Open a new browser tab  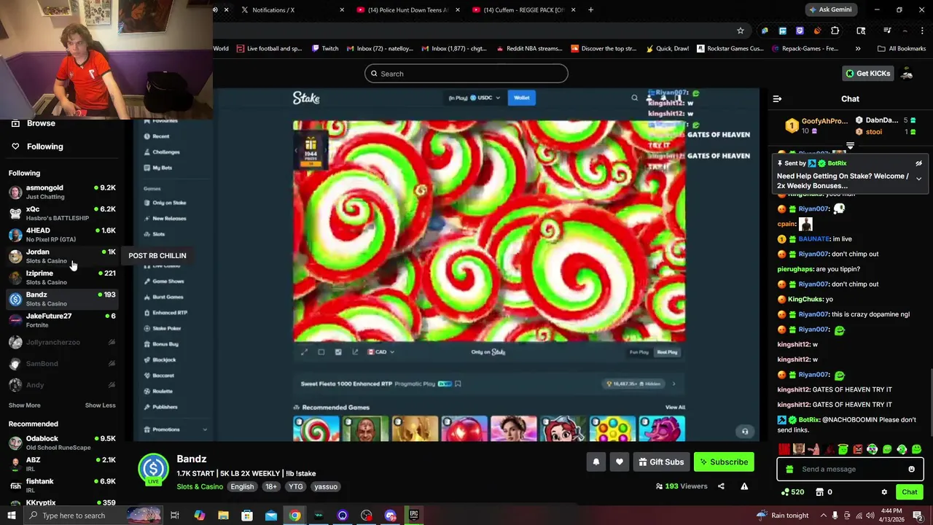pyautogui.click(x=590, y=10)
